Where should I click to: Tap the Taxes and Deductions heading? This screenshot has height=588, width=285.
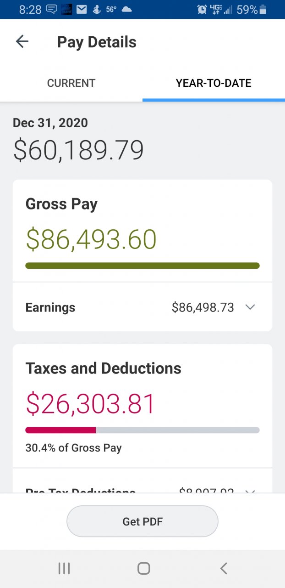coord(104,368)
